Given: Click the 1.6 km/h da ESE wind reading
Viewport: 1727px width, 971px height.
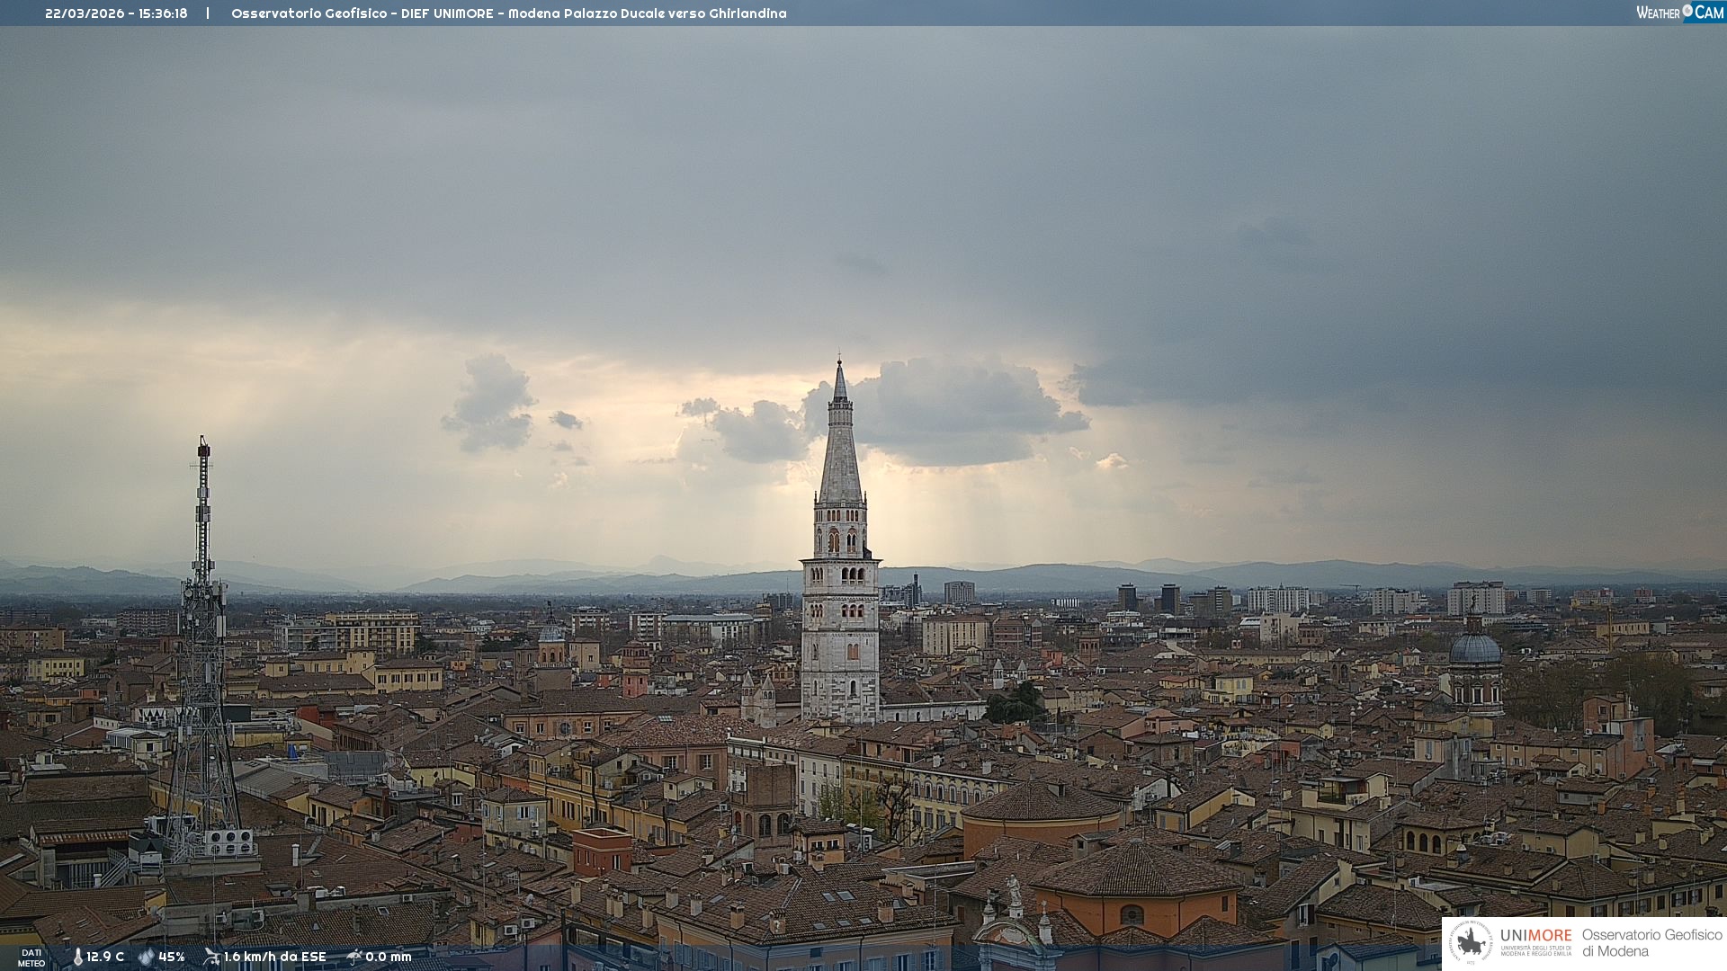Looking at the screenshot, I should [275, 958].
